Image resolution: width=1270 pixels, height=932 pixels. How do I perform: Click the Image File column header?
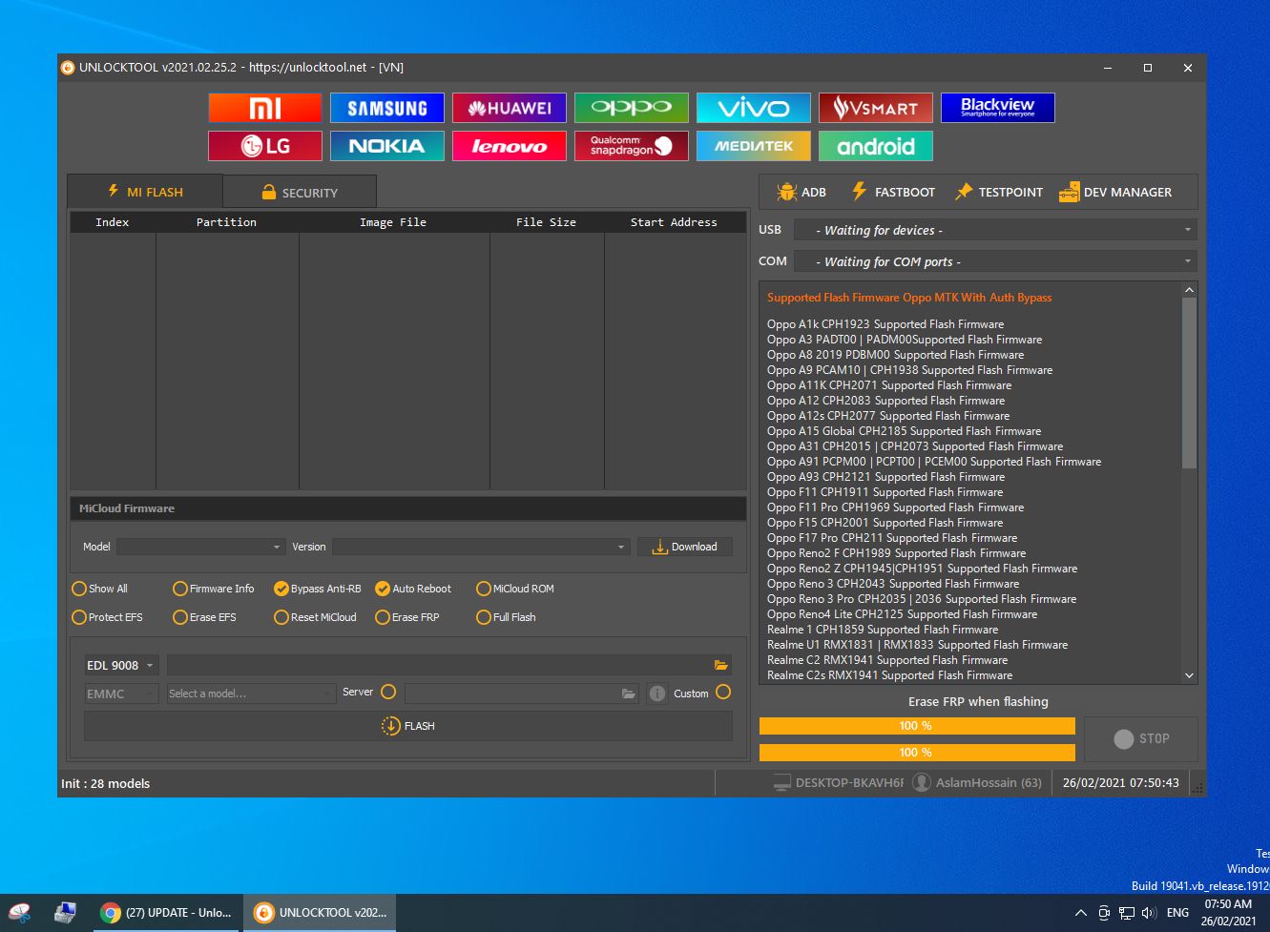point(393,222)
